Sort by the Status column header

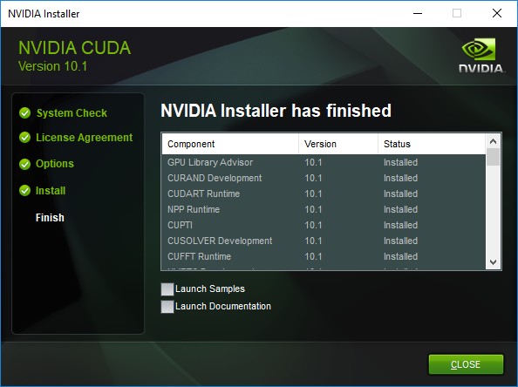click(x=432, y=144)
